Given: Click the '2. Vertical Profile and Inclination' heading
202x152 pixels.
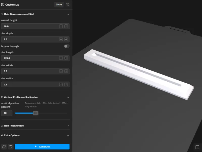Looking at the screenshot, I should click(20, 97).
